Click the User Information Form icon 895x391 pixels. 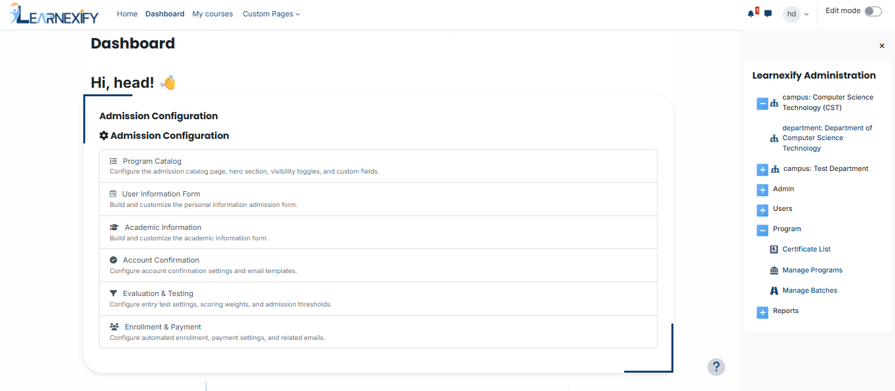pos(113,194)
